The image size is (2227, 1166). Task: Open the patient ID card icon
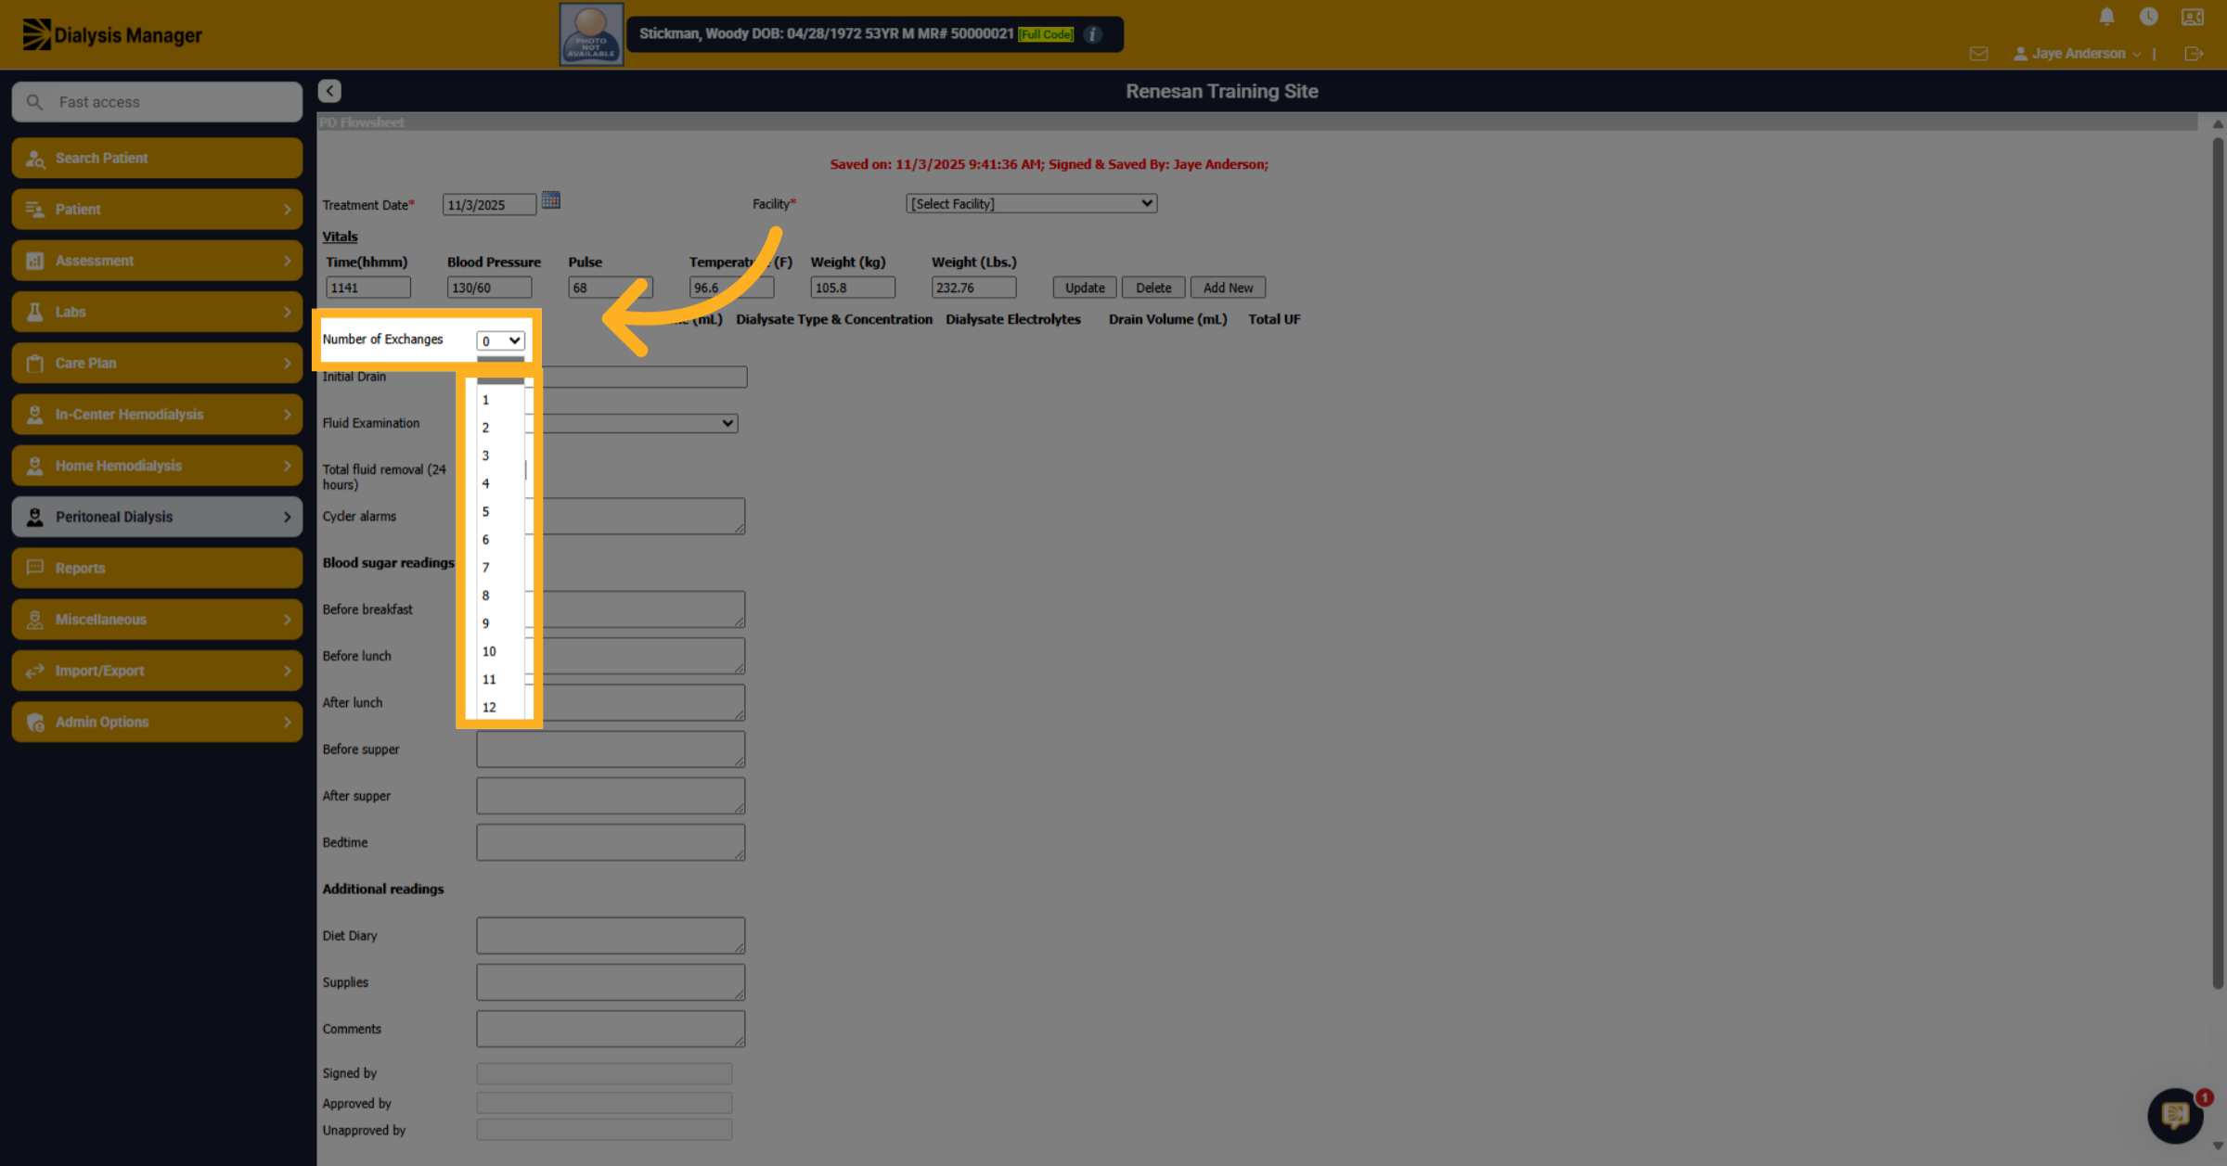(2193, 17)
